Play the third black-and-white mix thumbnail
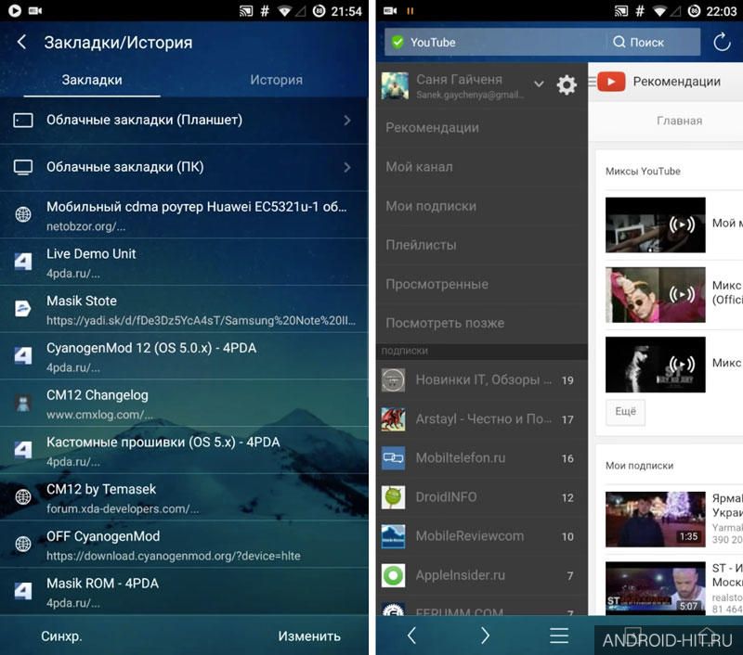 pyautogui.click(x=656, y=365)
